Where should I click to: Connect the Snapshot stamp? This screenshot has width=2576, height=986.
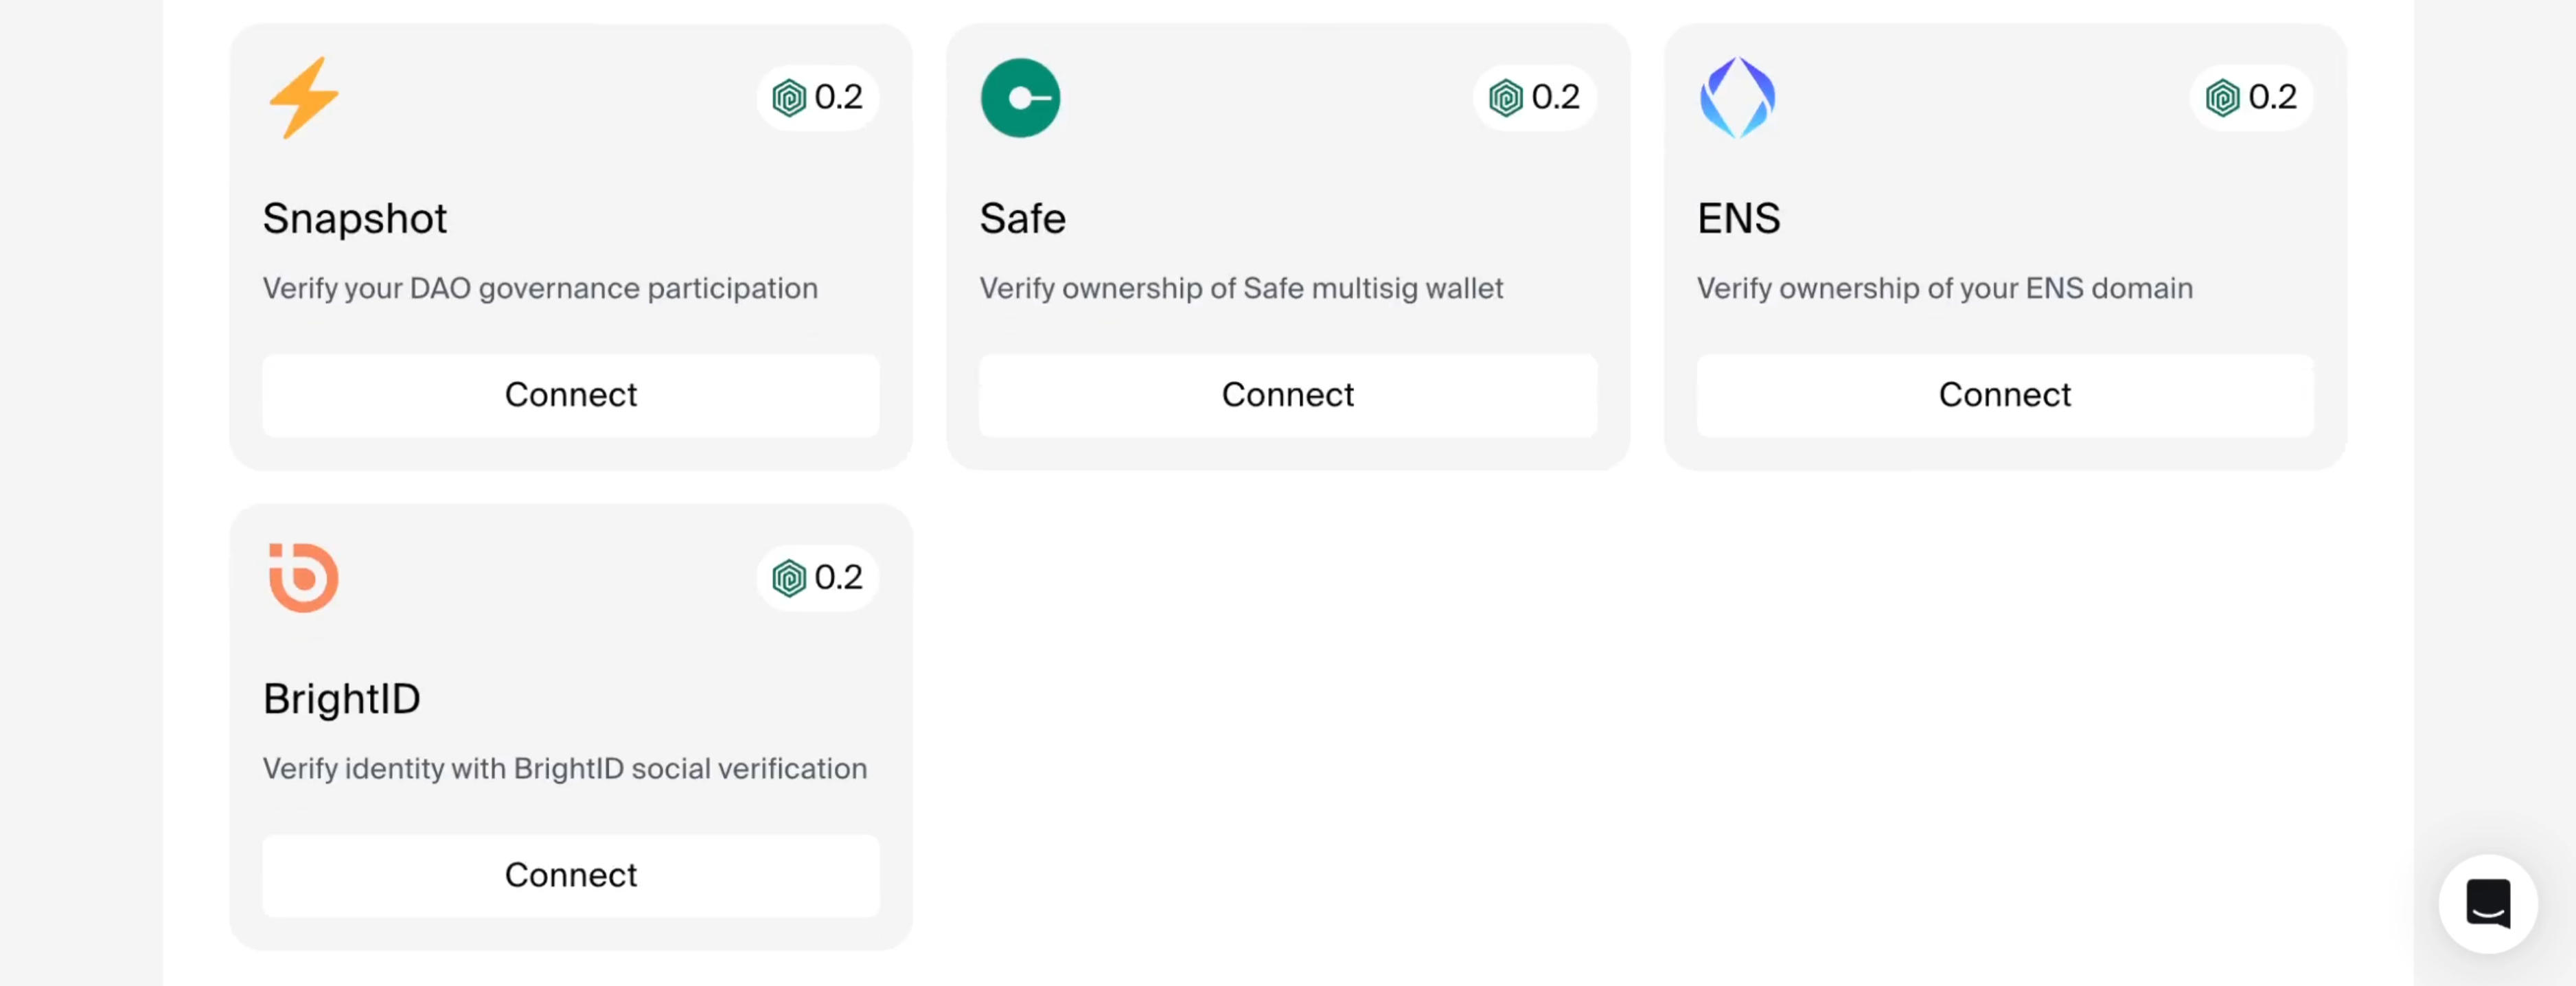pyautogui.click(x=571, y=395)
